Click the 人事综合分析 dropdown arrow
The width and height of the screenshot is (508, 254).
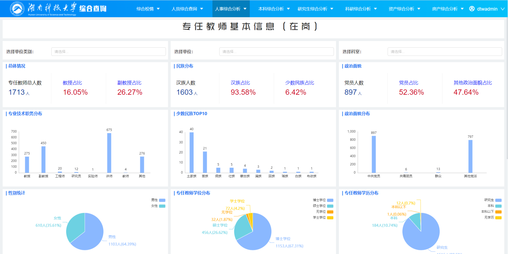click(x=245, y=9)
